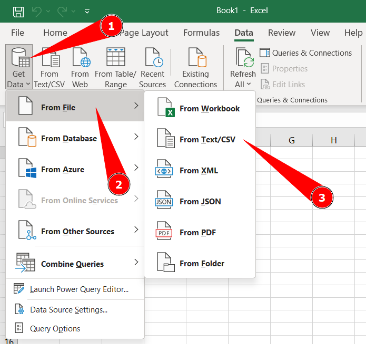Expand From File submenu chevron
Screen dimensions: 366x344
point(136,106)
